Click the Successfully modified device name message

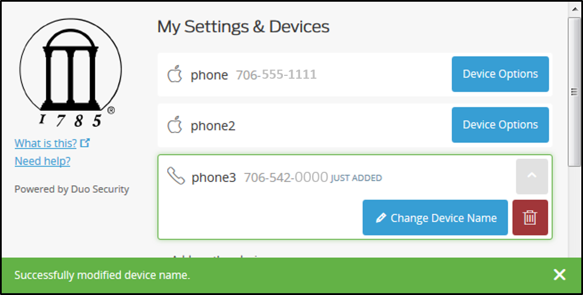click(102, 275)
